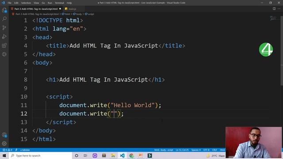Click the errors and warnings status indicator
This screenshot has height=159, width=283.
tap(7, 150)
